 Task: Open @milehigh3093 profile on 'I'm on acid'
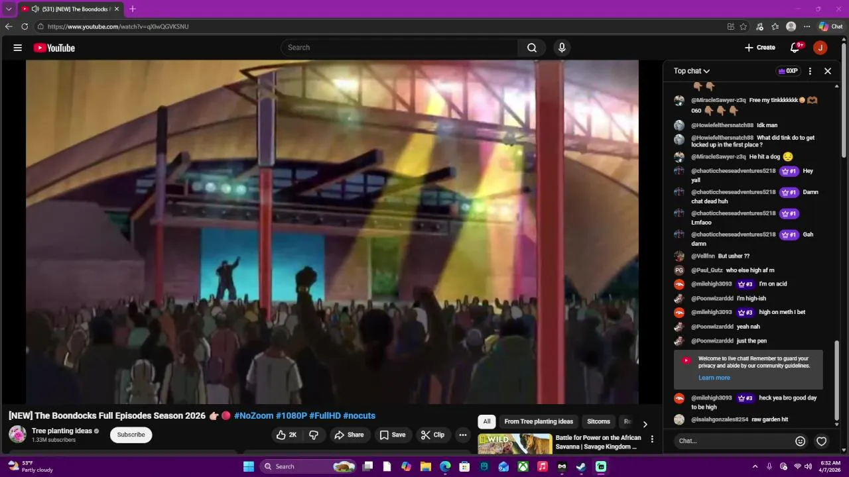pos(712,284)
